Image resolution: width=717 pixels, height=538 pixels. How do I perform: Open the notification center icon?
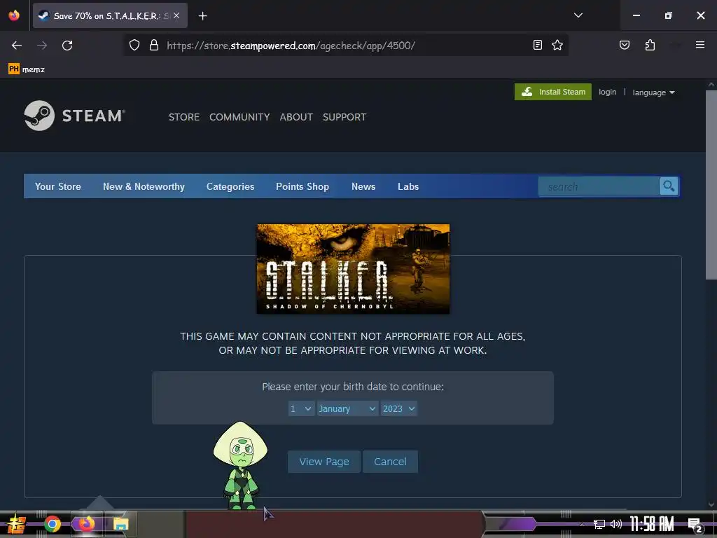click(x=695, y=525)
